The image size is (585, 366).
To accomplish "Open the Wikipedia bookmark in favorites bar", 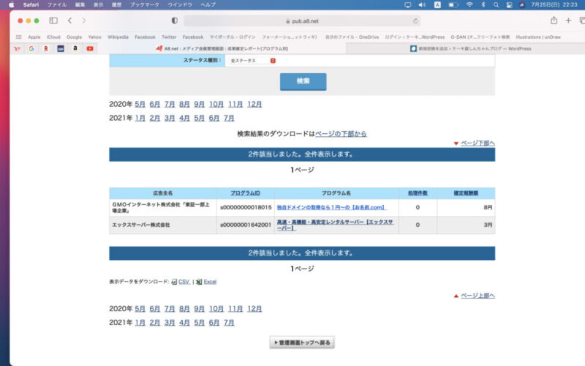I will click(x=118, y=37).
